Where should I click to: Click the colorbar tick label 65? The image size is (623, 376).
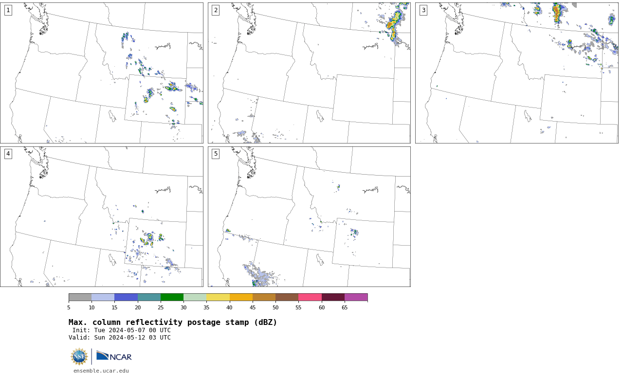click(345, 307)
